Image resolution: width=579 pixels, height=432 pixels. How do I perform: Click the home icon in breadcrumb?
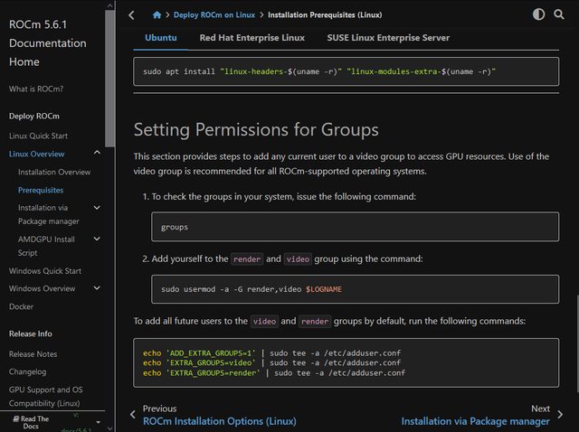pos(157,14)
